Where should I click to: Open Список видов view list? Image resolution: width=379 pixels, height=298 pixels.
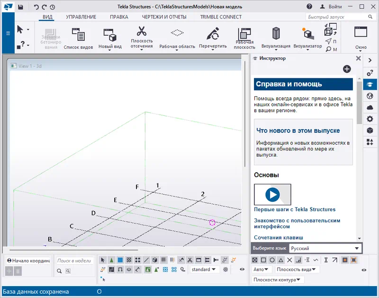tap(78, 38)
